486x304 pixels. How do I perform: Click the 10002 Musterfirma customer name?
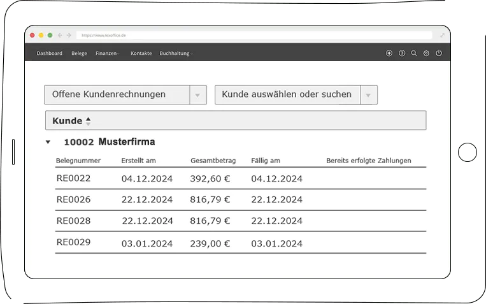pyautogui.click(x=110, y=141)
